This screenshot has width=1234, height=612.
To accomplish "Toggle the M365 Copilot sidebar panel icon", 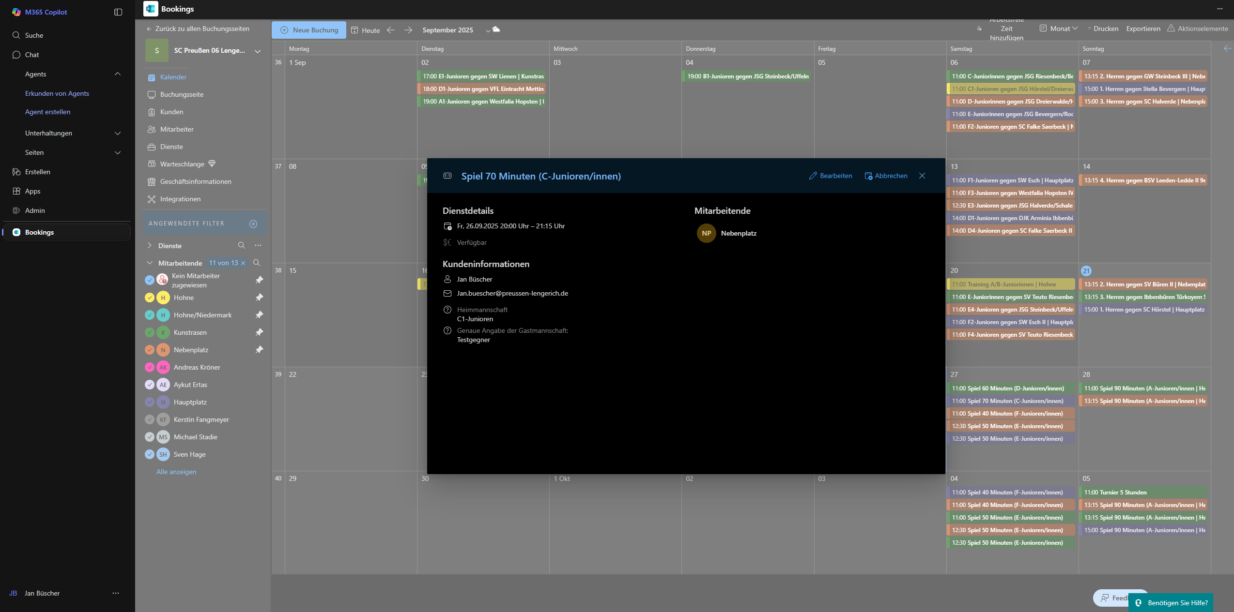I will click(118, 12).
